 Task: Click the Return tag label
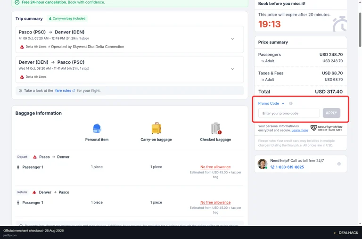pyautogui.click(x=22, y=192)
